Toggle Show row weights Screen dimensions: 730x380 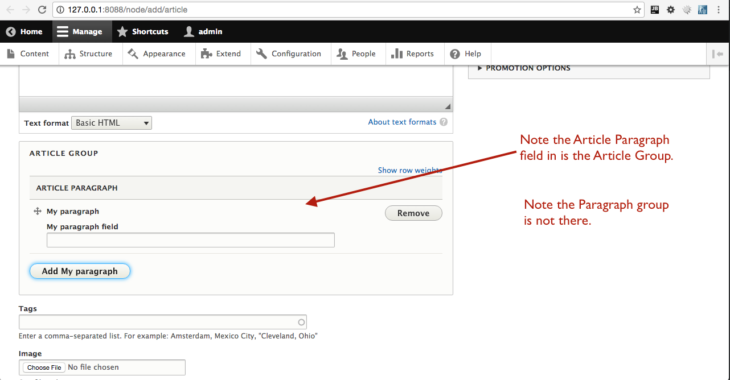pyautogui.click(x=409, y=170)
